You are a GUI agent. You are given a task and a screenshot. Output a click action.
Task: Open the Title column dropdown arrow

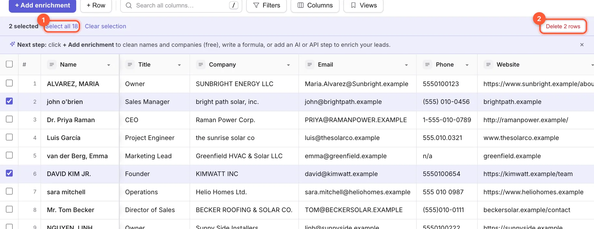point(179,65)
